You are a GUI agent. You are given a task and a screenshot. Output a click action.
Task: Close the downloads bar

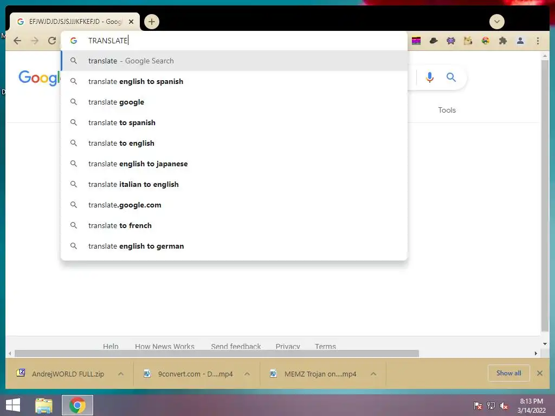tap(539, 373)
